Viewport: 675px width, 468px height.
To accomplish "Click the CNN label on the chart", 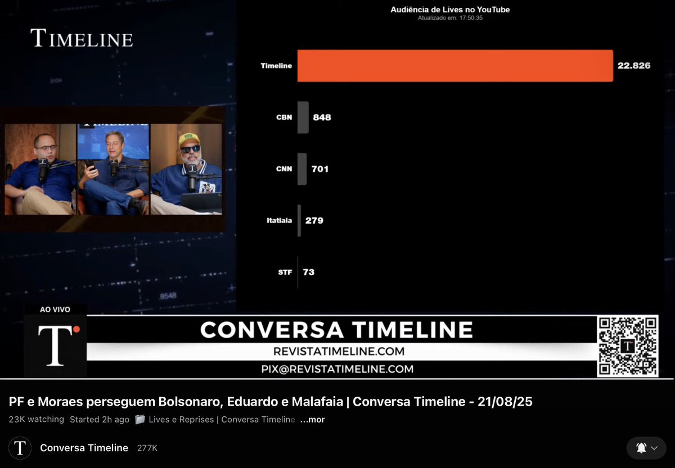I will click(x=284, y=169).
